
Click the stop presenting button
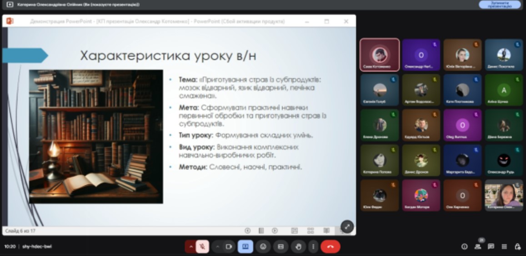pyautogui.click(x=500, y=5)
